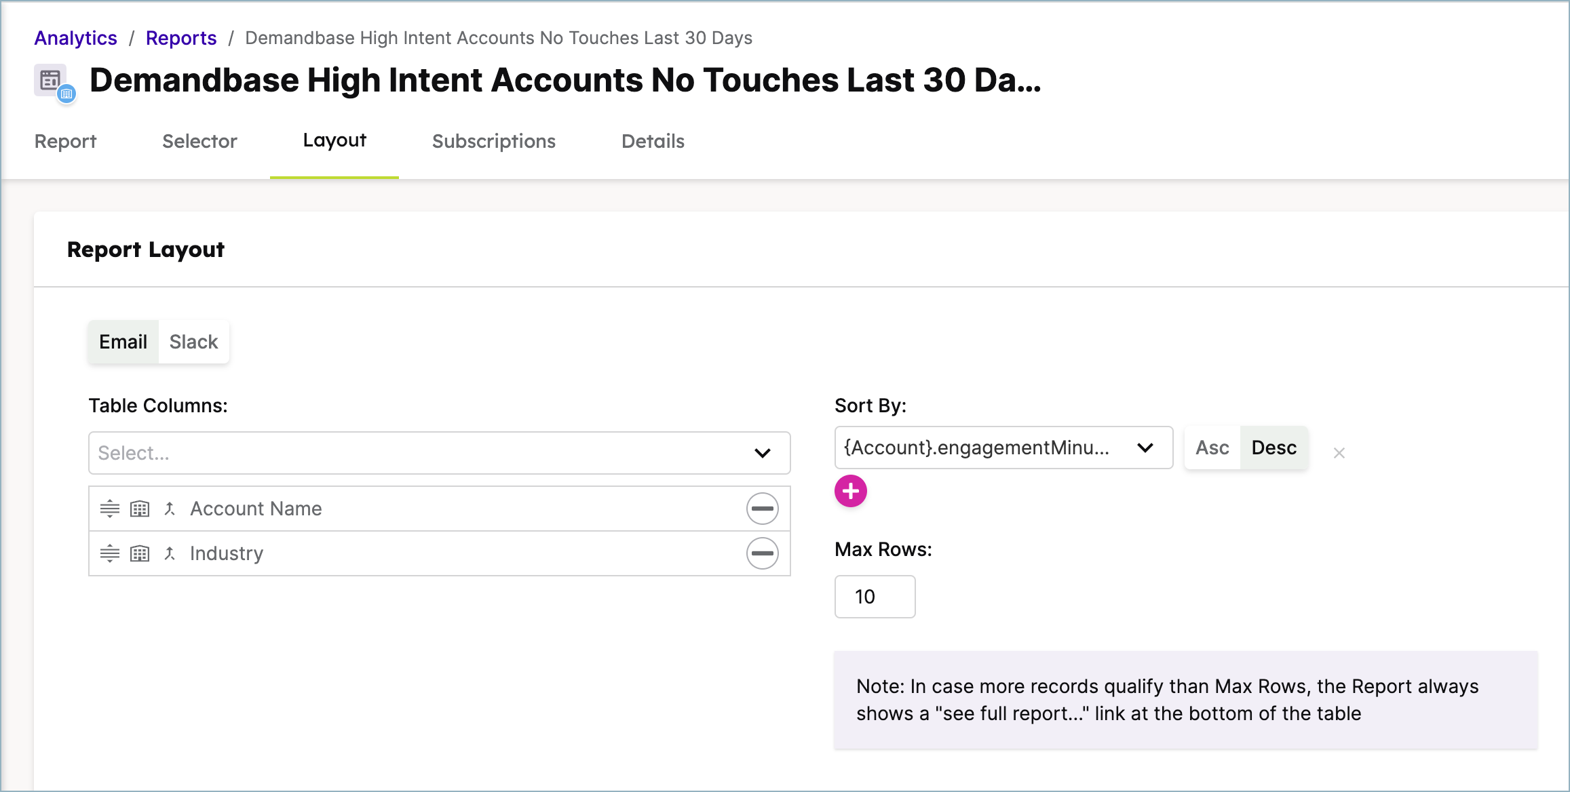
Task: Open the Subscriptions tab
Action: coord(494,141)
